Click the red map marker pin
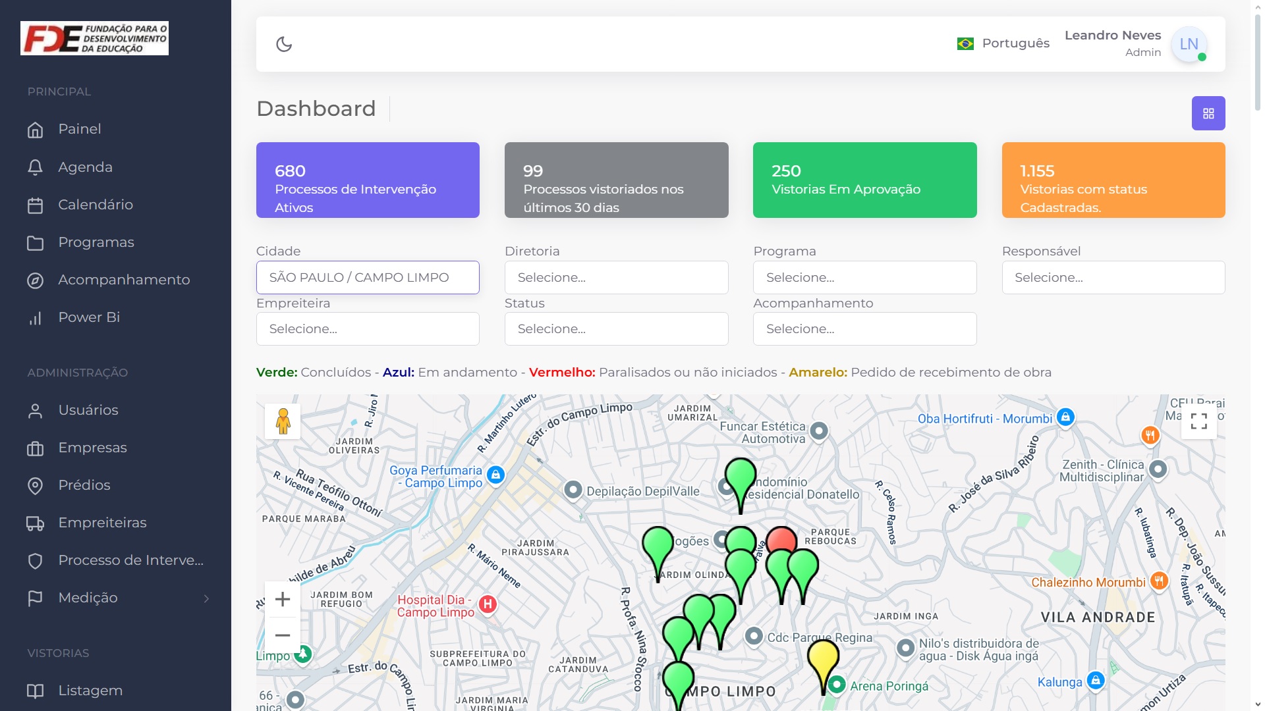This screenshot has width=1265, height=711. coord(783,537)
